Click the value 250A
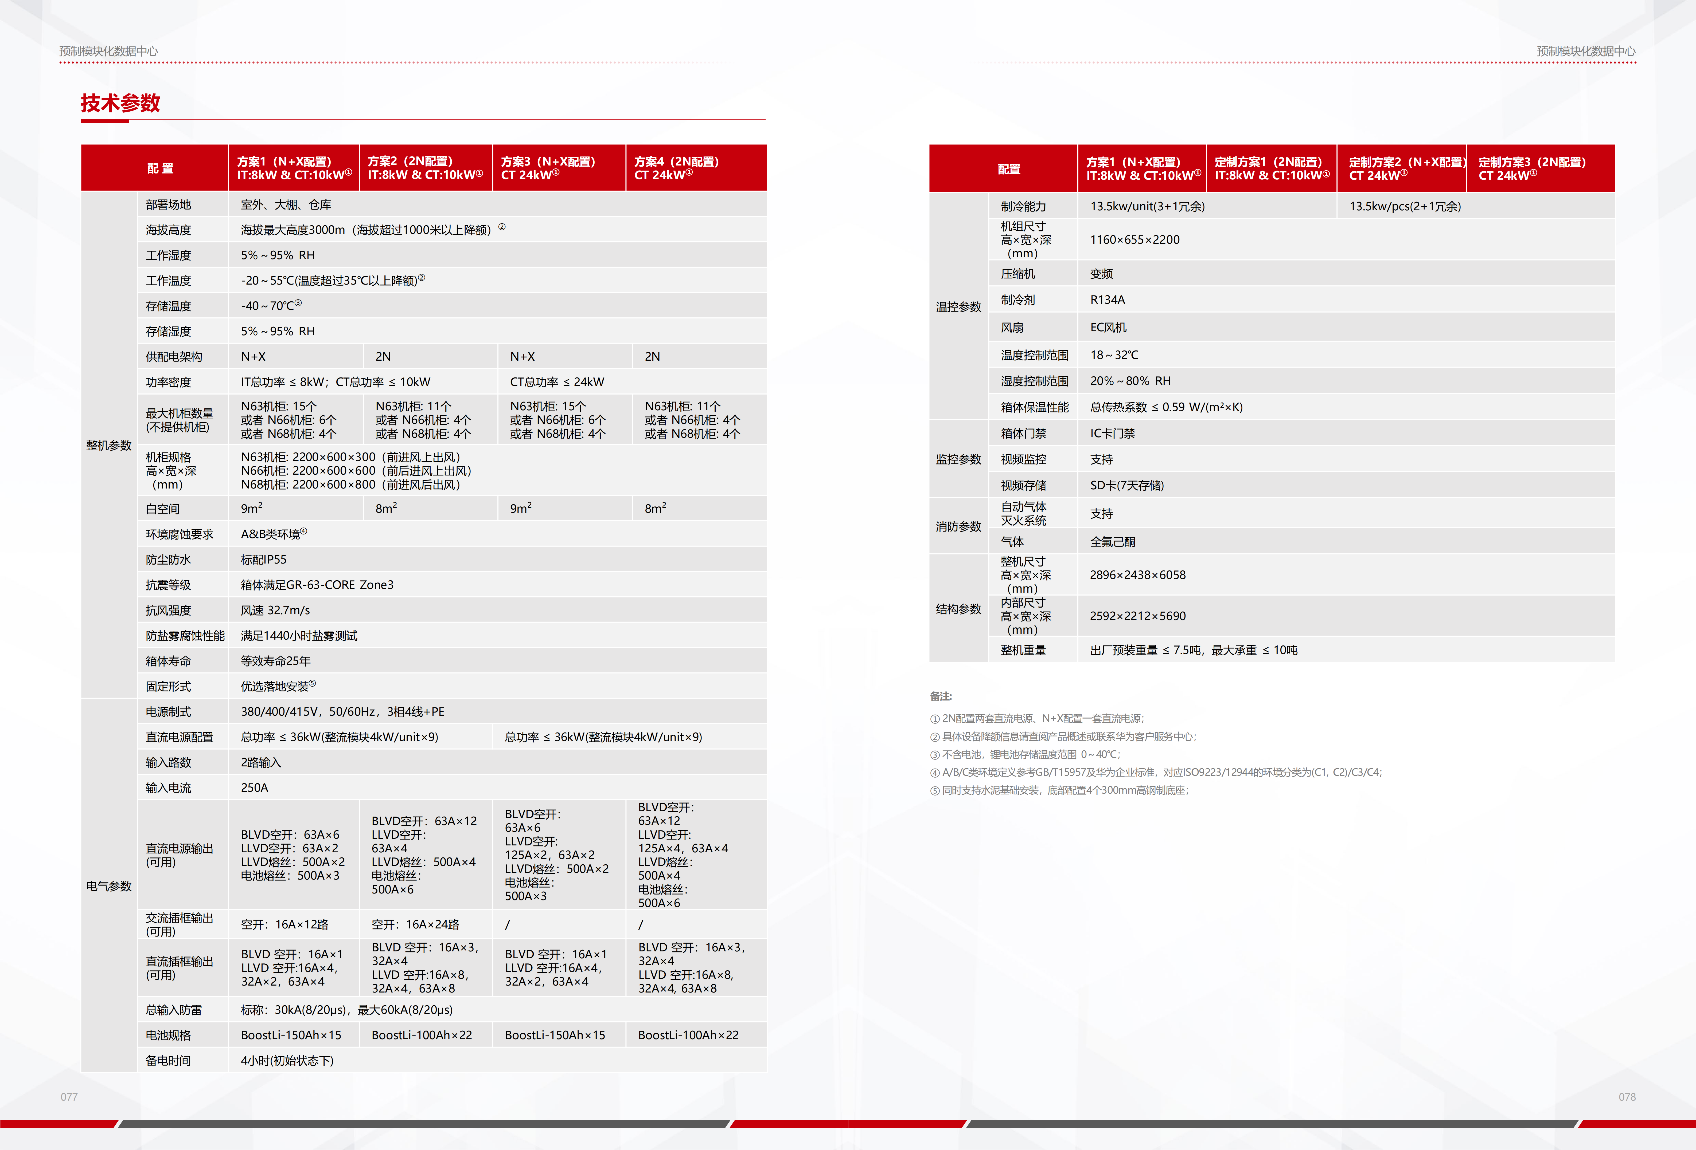This screenshot has width=1696, height=1150. click(x=255, y=787)
